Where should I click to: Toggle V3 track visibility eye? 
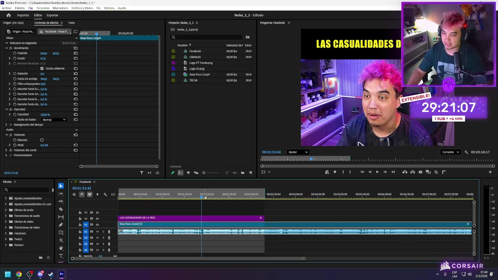[97, 213]
